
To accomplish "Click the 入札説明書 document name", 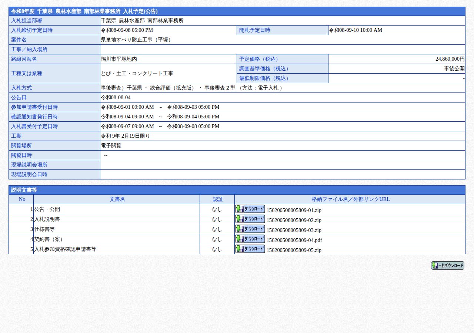I will click(47, 219).
